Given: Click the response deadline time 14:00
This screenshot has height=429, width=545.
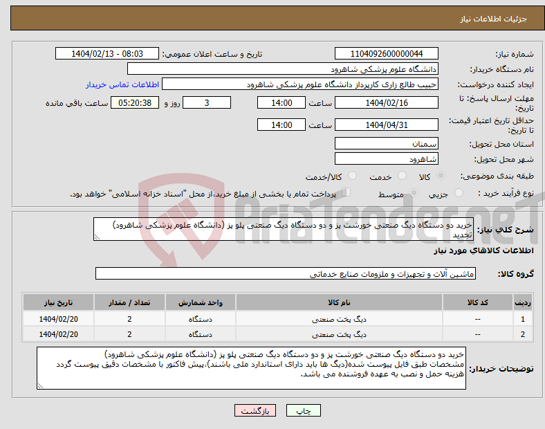Looking at the screenshot, I should pyautogui.click(x=281, y=102).
